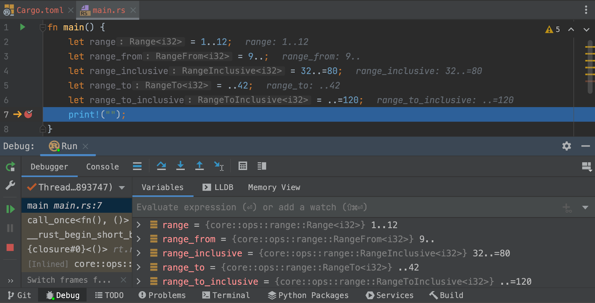Open Debug tool window settings gear
595x303 pixels.
566,146
